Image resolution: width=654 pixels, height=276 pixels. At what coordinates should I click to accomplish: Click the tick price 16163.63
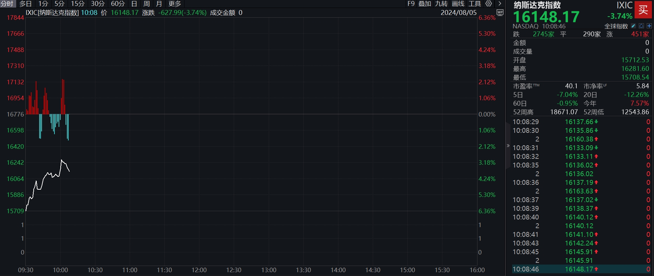coord(579,191)
